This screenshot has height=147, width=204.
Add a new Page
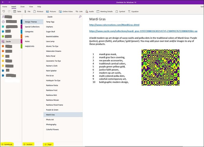tap(48, 144)
